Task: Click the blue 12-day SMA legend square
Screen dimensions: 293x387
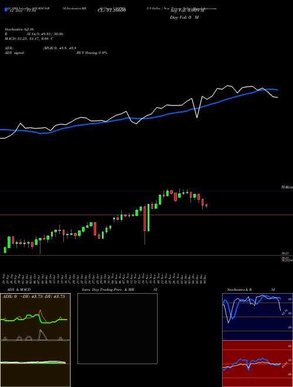Action: coord(6,9)
